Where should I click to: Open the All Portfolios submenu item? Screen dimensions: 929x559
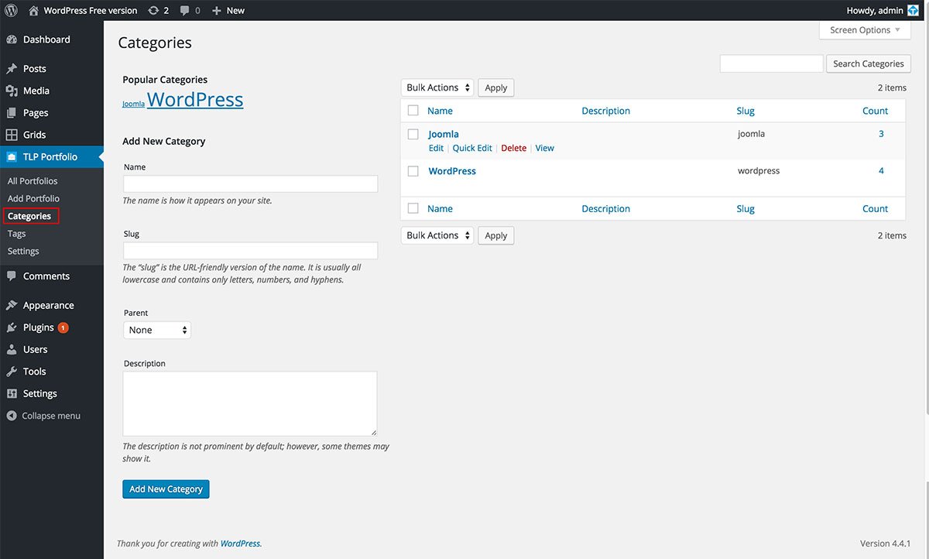(x=33, y=181)
